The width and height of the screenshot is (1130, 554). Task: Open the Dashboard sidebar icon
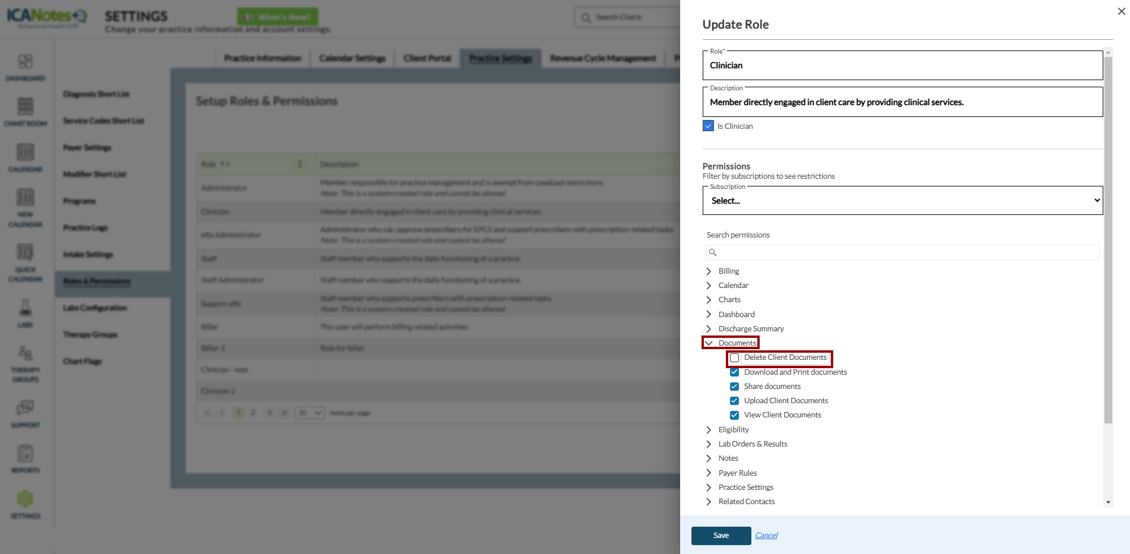25,62
